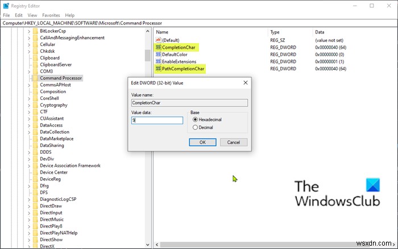Click the DevDiv folder icon

(x=35, y=159)
